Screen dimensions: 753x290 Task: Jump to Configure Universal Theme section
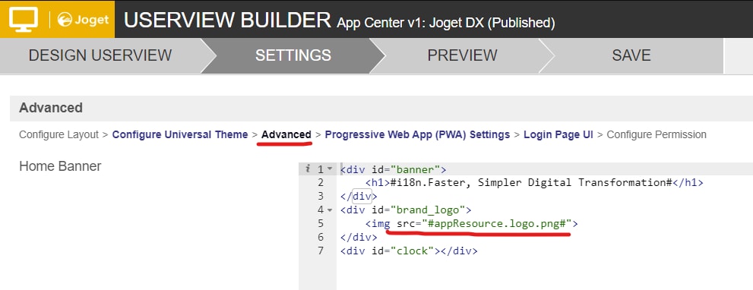(180, 134)
